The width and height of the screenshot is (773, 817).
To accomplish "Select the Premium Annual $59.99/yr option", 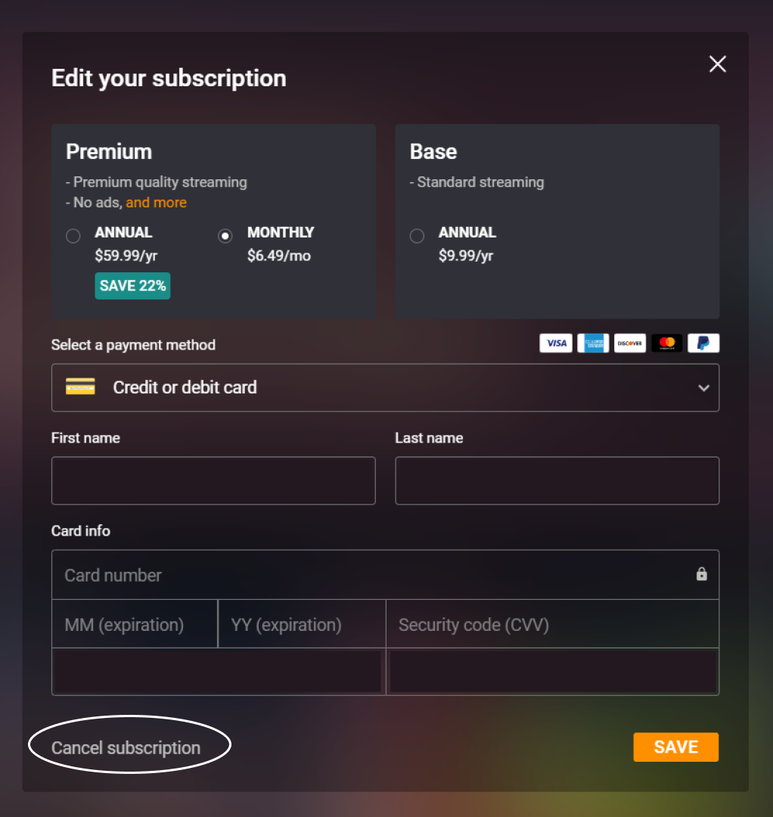I will tap(73, 236).
